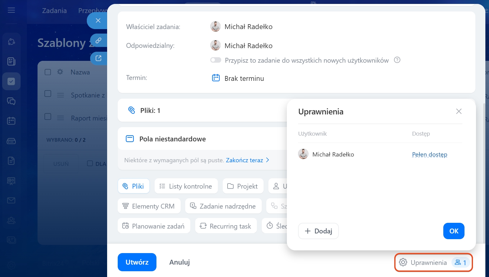Image resolution: width=489 pixels, height=277 pixels.
Task: Open the documents icon in sidebar
Action: (11, 161)
